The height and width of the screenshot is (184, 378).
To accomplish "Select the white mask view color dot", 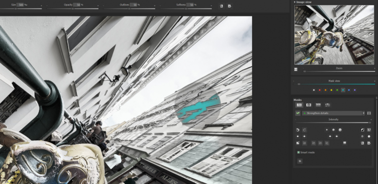I will [x=314, y=90].
